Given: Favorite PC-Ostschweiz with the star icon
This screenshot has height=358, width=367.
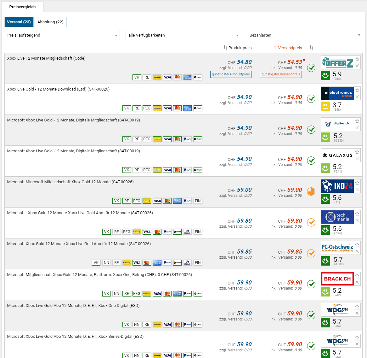Looking at the screenshot, I should tap(357, 245).
